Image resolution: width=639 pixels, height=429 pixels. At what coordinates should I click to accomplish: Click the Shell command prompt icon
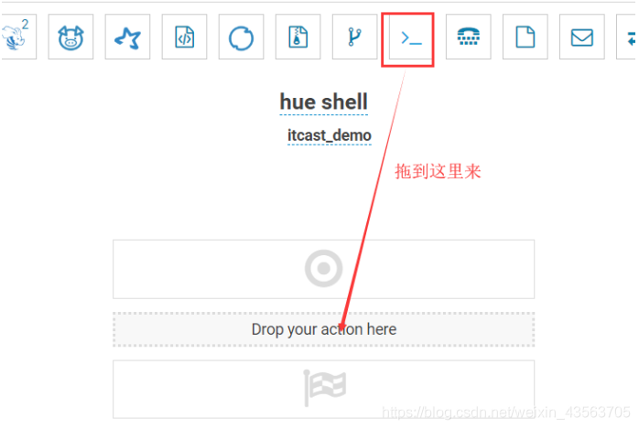point(411,38)
